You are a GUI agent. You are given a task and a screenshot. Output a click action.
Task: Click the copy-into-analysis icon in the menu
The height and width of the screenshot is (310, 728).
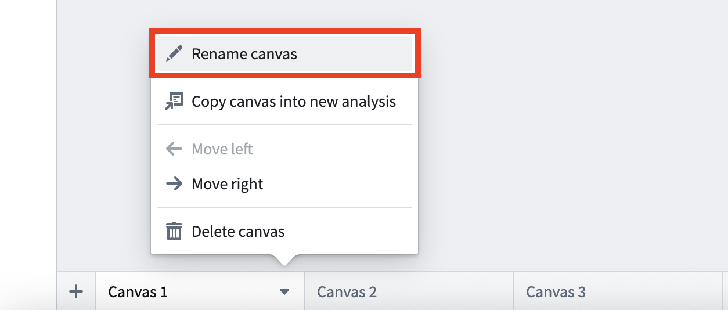click(174, 102)
